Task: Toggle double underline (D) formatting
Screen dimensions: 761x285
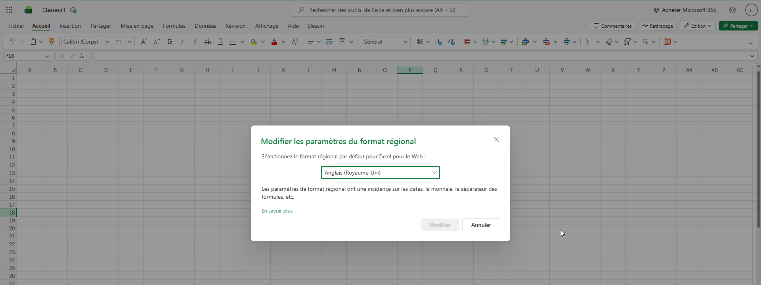Action: pyautogui.click(x=220, y=42)
